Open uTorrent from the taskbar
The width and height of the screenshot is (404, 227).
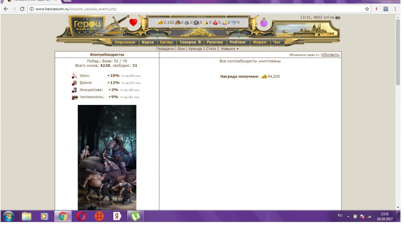135,216
